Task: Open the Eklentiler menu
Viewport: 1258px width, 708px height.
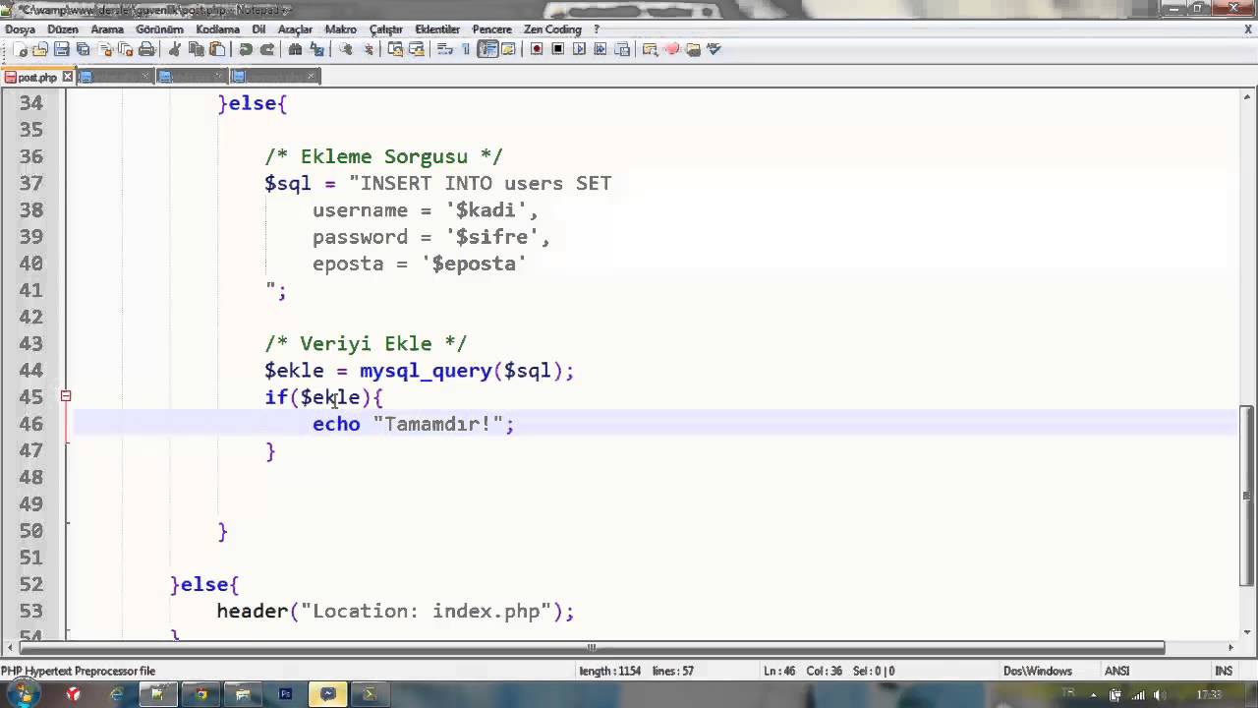Action: [x=437, y=29]
